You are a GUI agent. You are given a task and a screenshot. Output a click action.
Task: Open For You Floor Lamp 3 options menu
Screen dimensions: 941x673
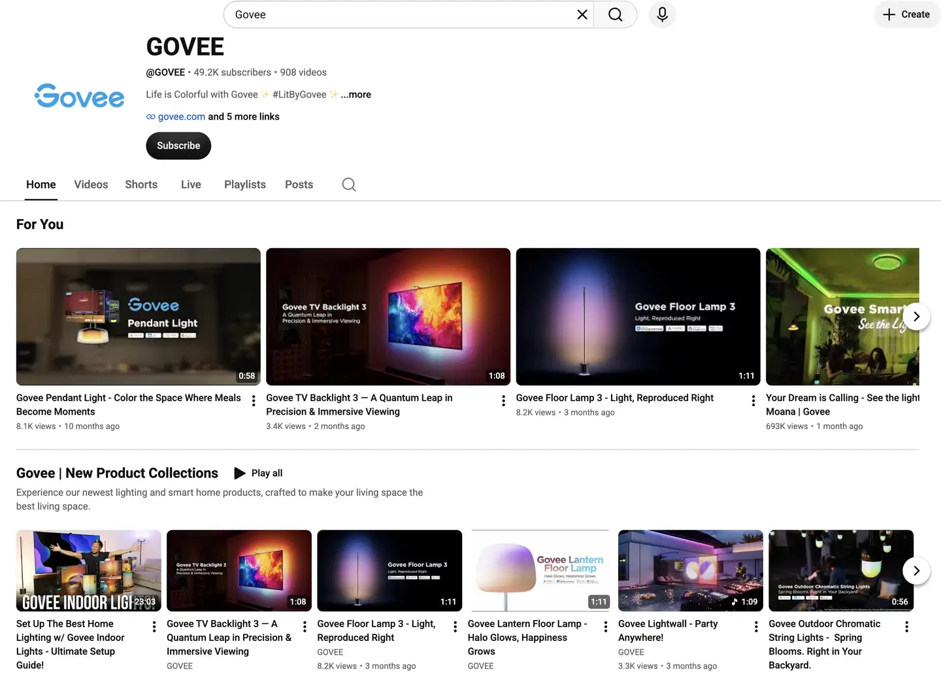[753, 401]
